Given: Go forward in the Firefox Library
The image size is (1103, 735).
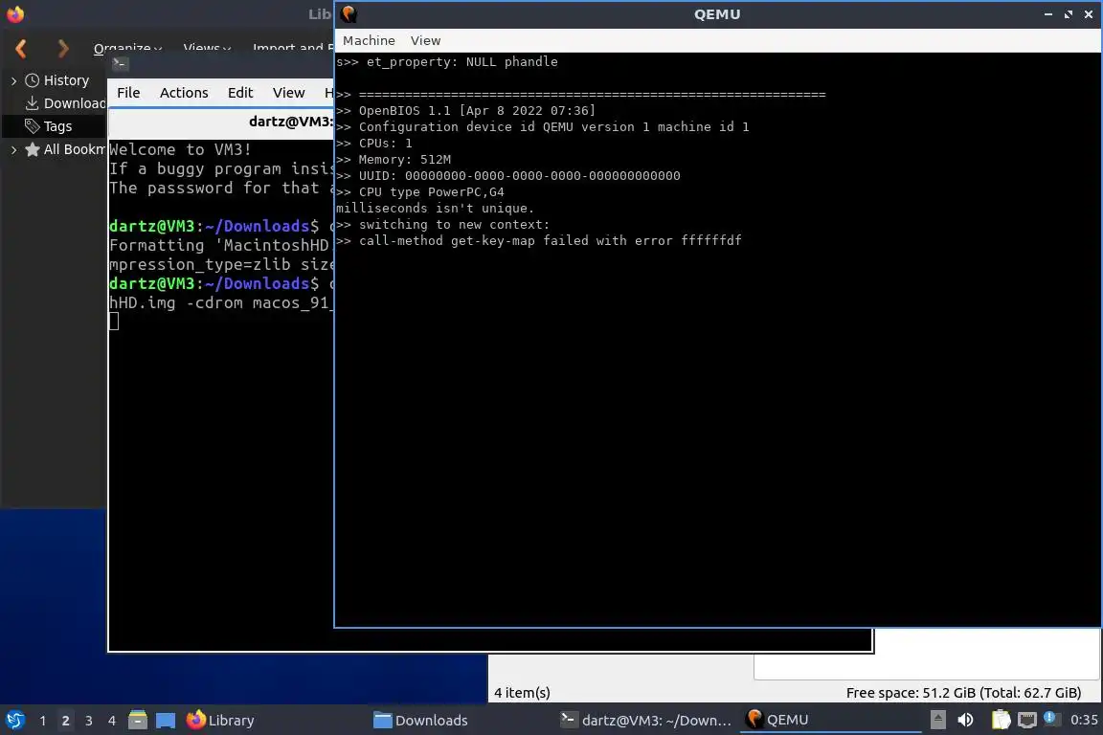Looking at the screenshot, I should [x=63, y=49].
